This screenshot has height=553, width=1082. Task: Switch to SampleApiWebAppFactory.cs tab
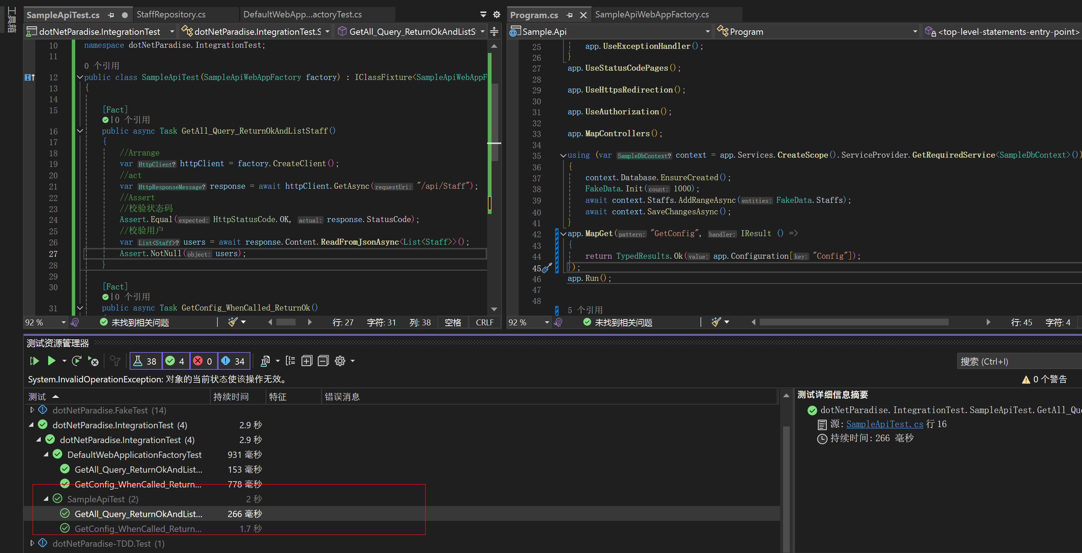point(652,14)
